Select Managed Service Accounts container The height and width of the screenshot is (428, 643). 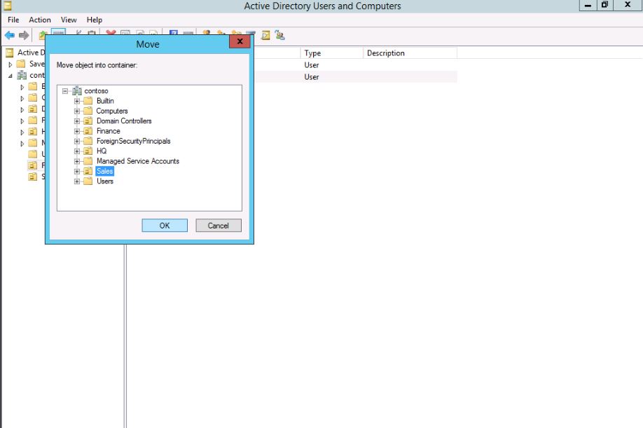(x=137, y=161)
